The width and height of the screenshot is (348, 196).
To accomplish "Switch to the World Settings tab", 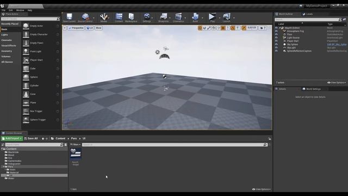I will point(312,89).
